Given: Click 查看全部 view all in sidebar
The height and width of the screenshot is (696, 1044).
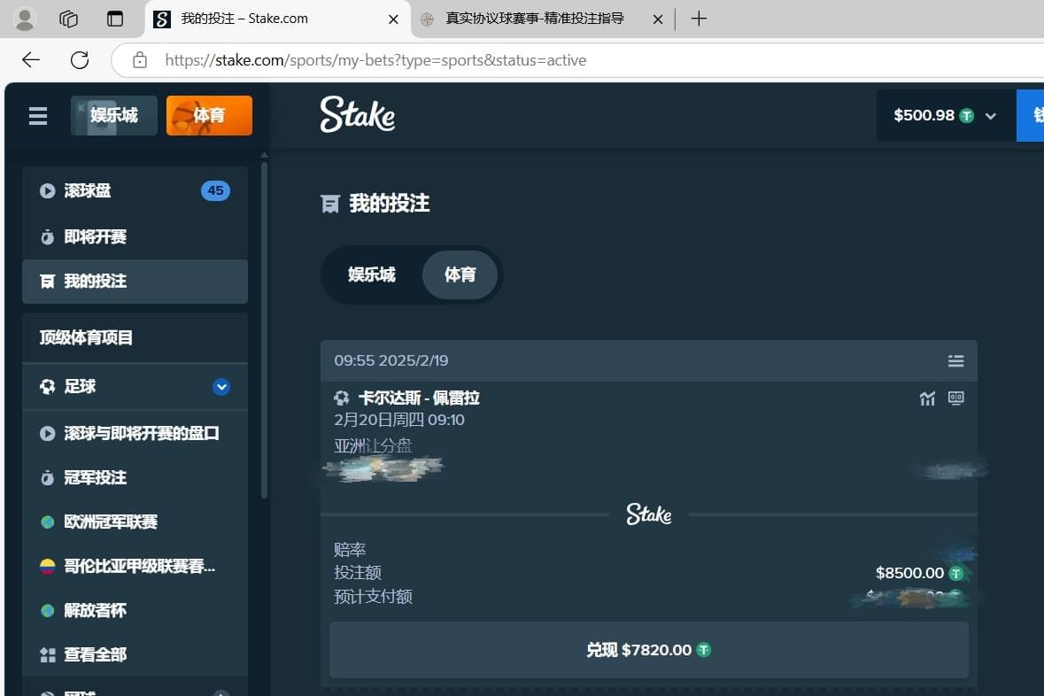Looking at the screenshot, I should point(135,654).
